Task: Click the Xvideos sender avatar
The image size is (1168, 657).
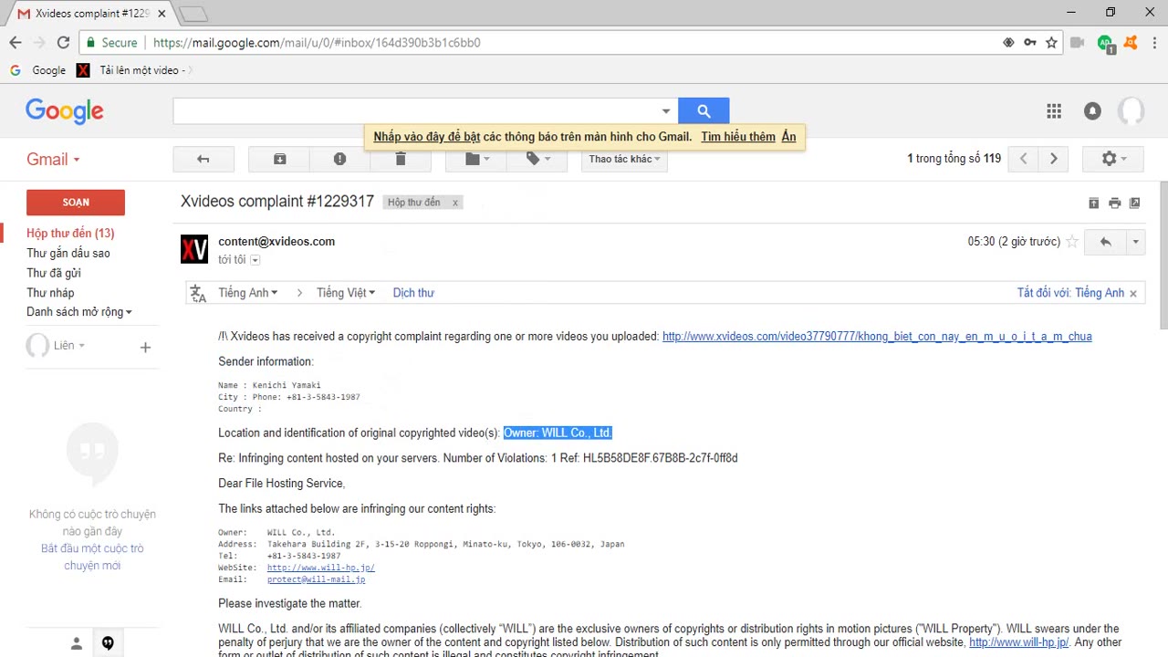Action: click(194, 249)
